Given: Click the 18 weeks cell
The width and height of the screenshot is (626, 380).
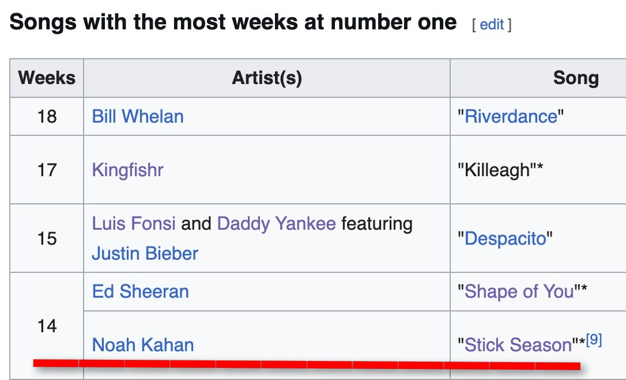Looking at the screenshot, I should (47, 116).
